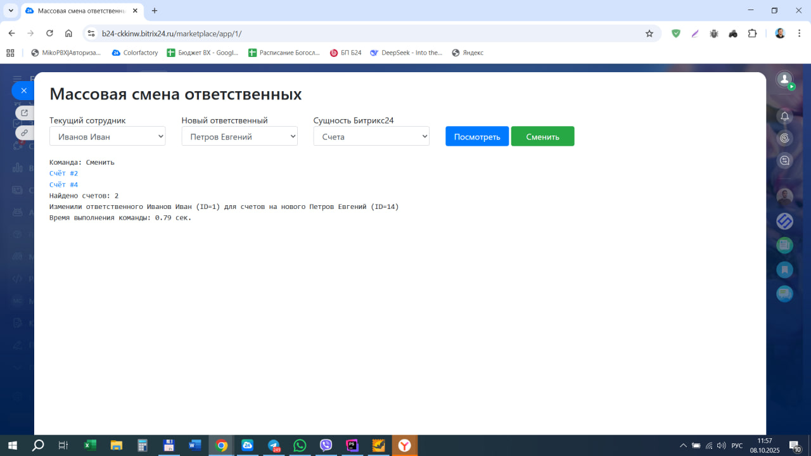Expand the Сущность Битрикс24 dropdown
Screen dimensions: 811x456
[x=371, y=136]
